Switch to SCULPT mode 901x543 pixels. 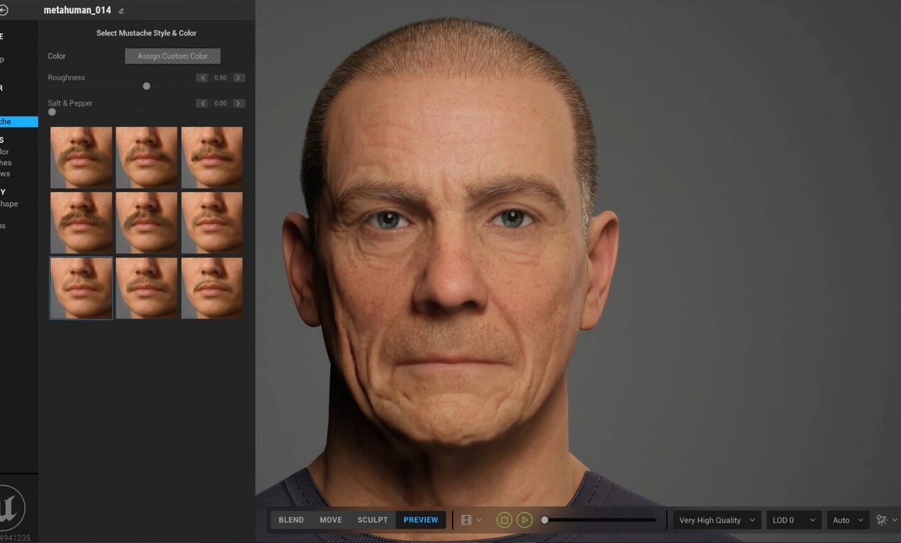[x=372, y=520]
